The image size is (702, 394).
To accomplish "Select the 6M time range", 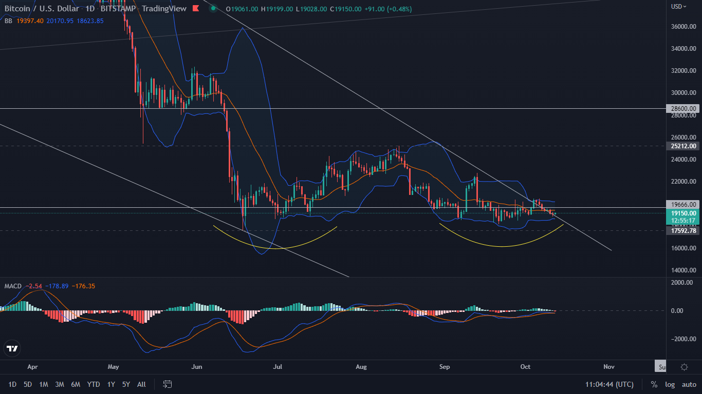I will [x=76, y=384].
